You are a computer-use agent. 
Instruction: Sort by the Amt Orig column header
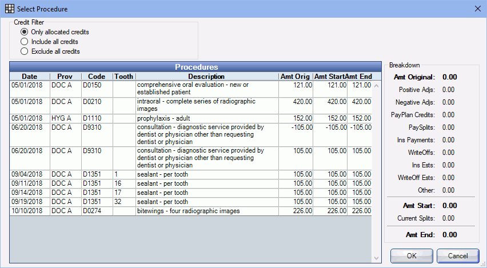[x=296, y=77]
